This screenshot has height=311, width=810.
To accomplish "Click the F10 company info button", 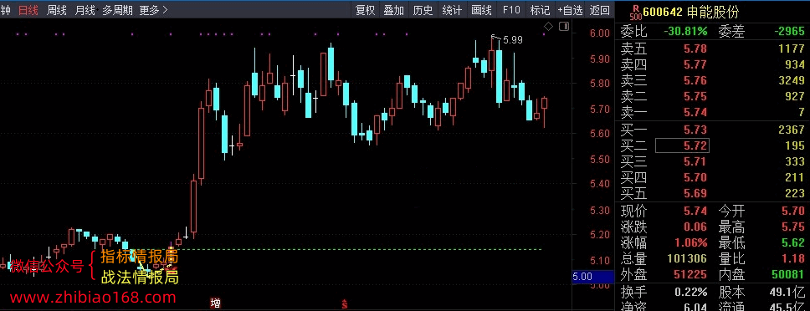I will 511,10.
